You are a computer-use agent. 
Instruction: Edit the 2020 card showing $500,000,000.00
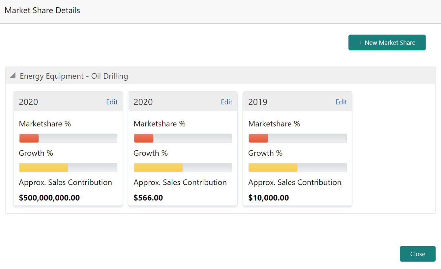pos(112,102)
